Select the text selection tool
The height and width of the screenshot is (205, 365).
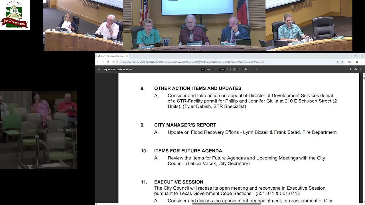click(x=246, y=69)
